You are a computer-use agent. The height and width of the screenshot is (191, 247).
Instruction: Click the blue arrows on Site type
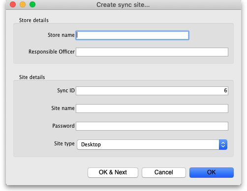[223, 144]
